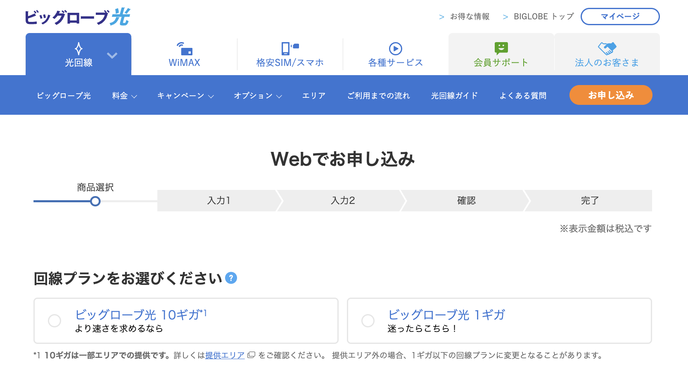Click the orange お申し込み button
Image resolution: width=688 pixels, height=374 pixels.
point(611,95)
